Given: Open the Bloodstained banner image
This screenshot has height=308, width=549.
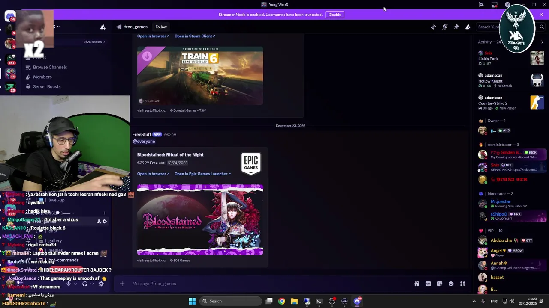Looking at the screenshot, I should 200,220.
